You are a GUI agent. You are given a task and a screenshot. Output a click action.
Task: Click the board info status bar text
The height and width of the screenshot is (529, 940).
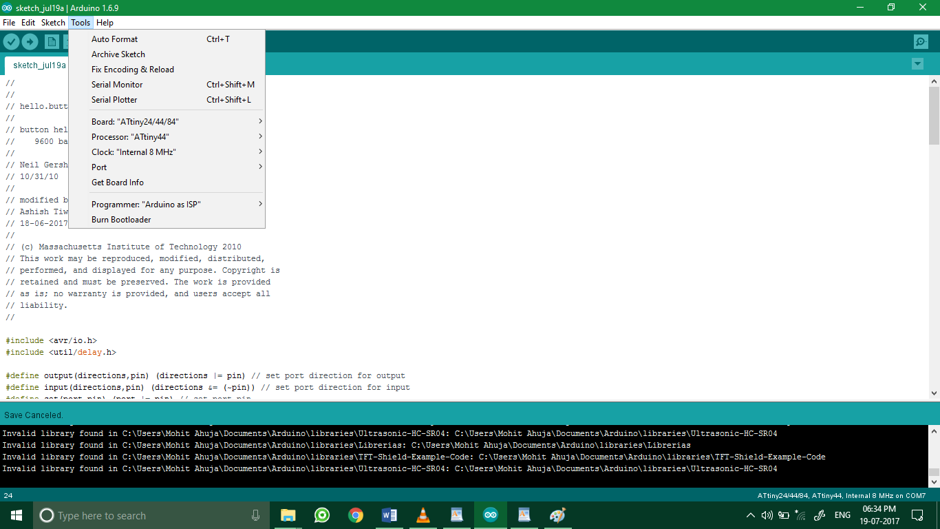click(841, 495)
